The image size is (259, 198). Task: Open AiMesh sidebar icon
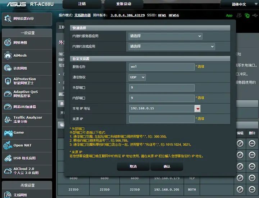coord(8,55)
